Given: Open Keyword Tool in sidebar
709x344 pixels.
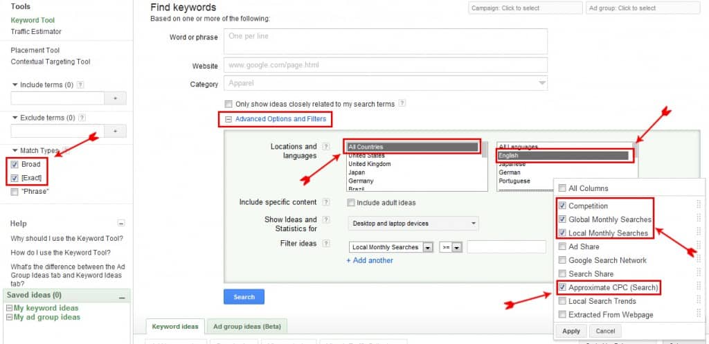Looking at the screenshot, I should pos(33,20).
